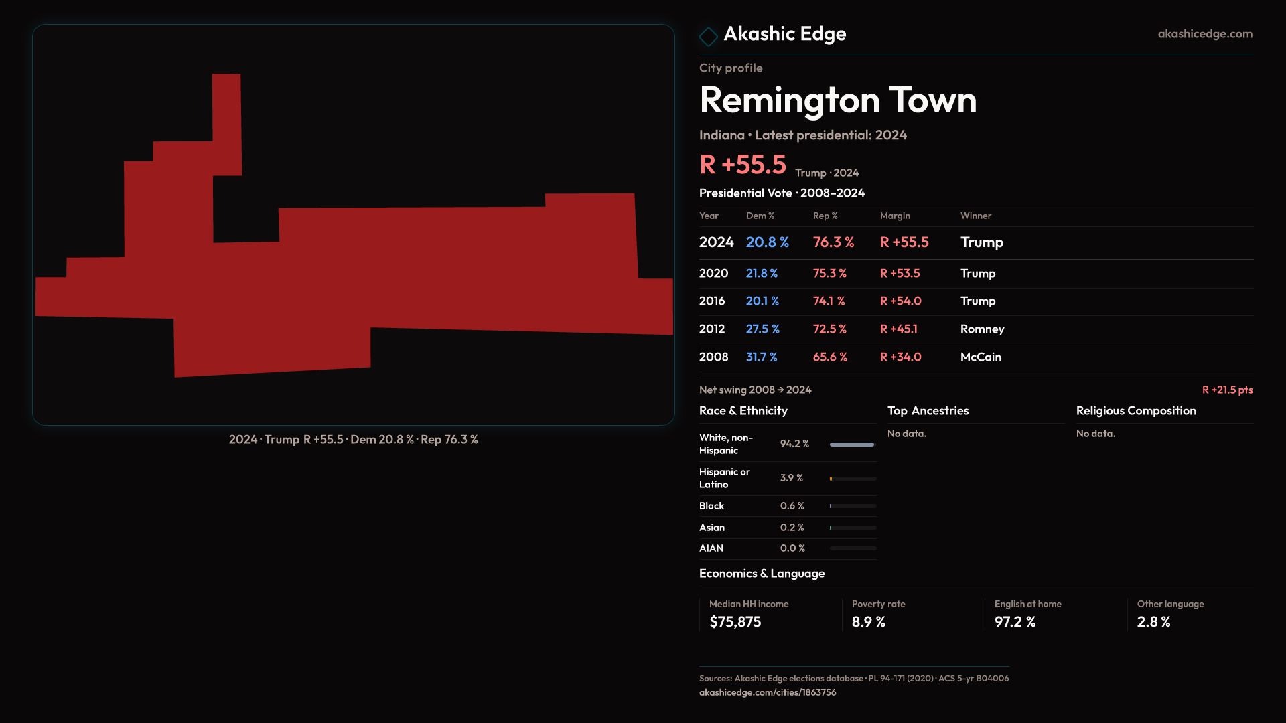This screenshot has height=723, width=1286.
Task: Click the Median HH income card
Action: pyautogui.click(x=748, y=614)
